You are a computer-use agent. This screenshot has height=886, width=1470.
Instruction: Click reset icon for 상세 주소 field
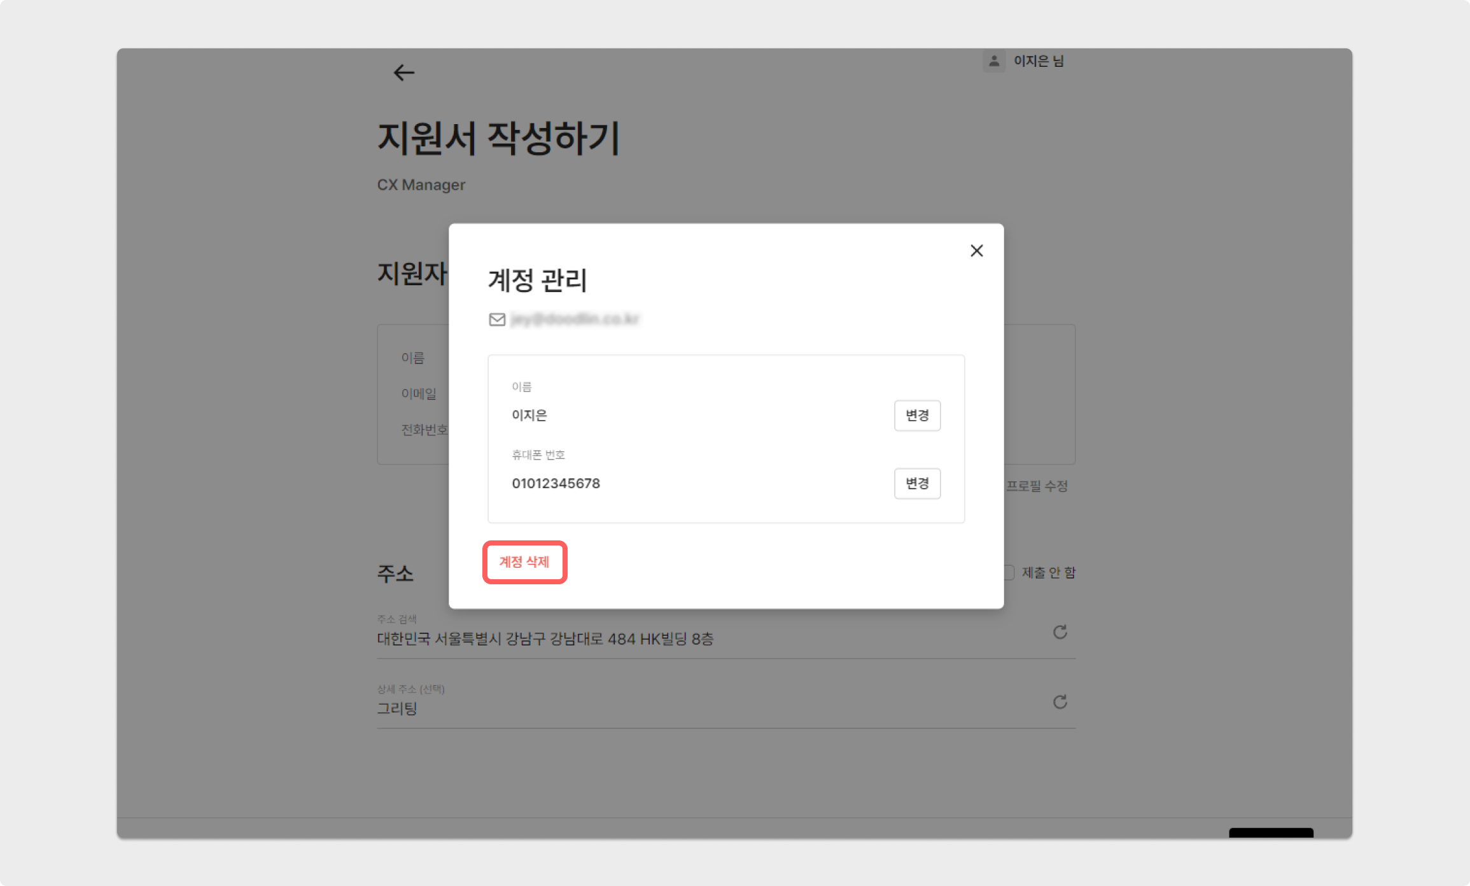1060,702
